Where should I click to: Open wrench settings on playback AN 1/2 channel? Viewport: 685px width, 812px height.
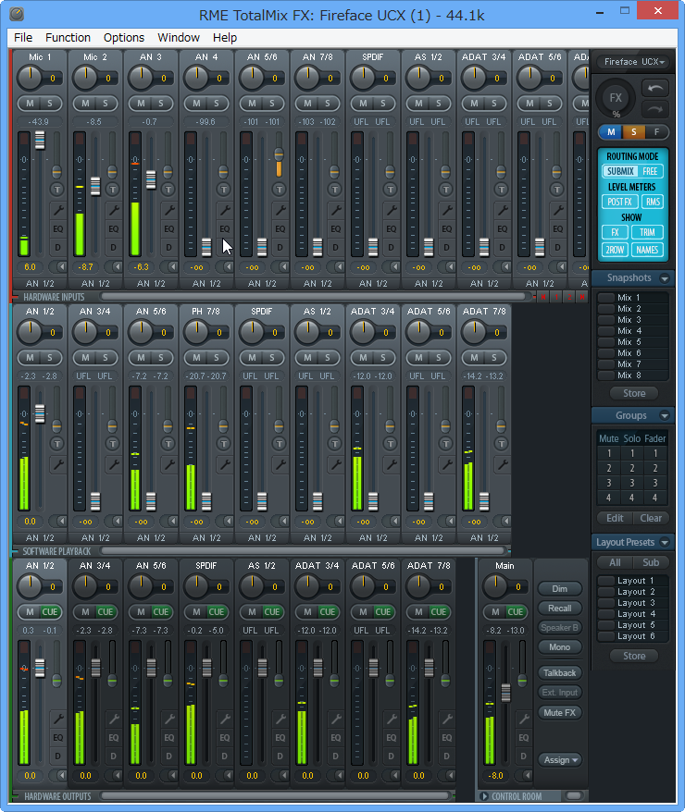(57, 464)
